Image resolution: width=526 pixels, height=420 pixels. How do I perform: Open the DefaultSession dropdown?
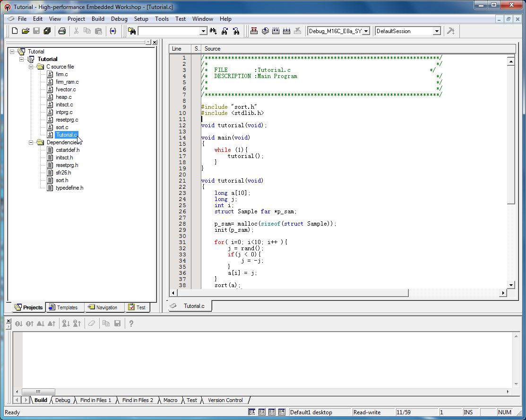(436, 31)
